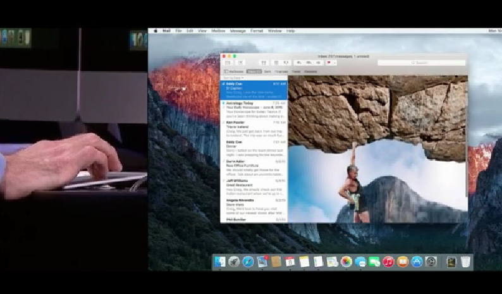Click the Compose new message toolbar icon
The image size is (502, 294).
(x=240, y=63)
